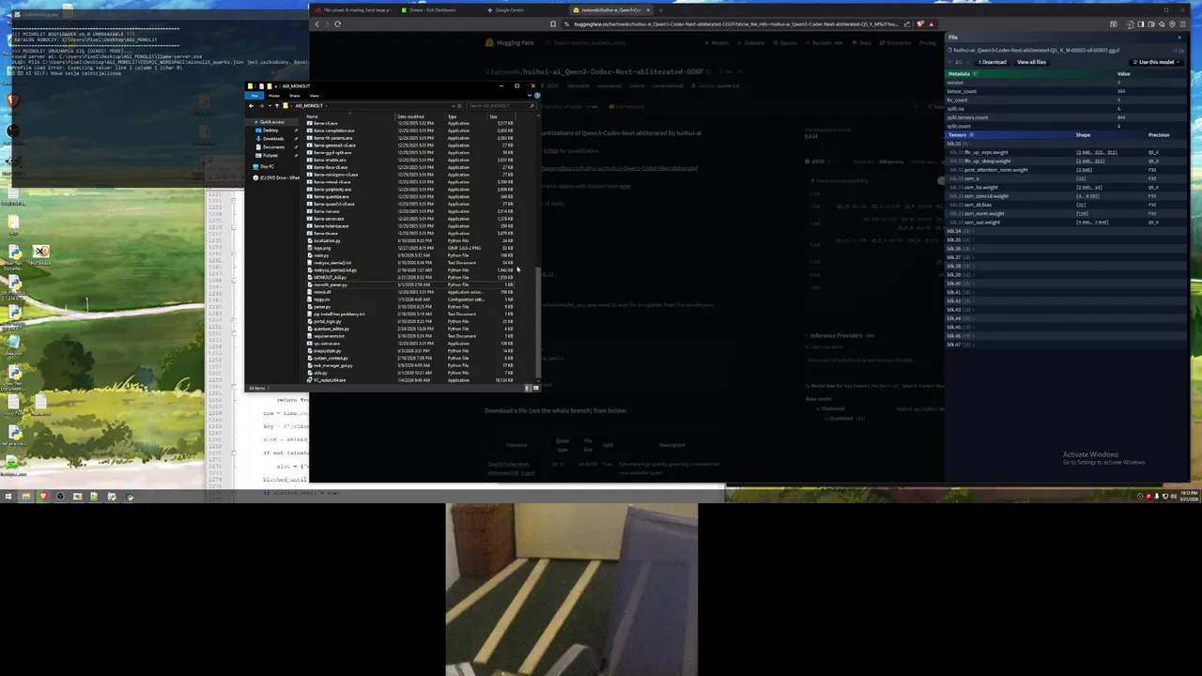Expand the blk.34 tensor group
Image resolution: width=1202 pixels, height=676 pixels.
(960, 231)
